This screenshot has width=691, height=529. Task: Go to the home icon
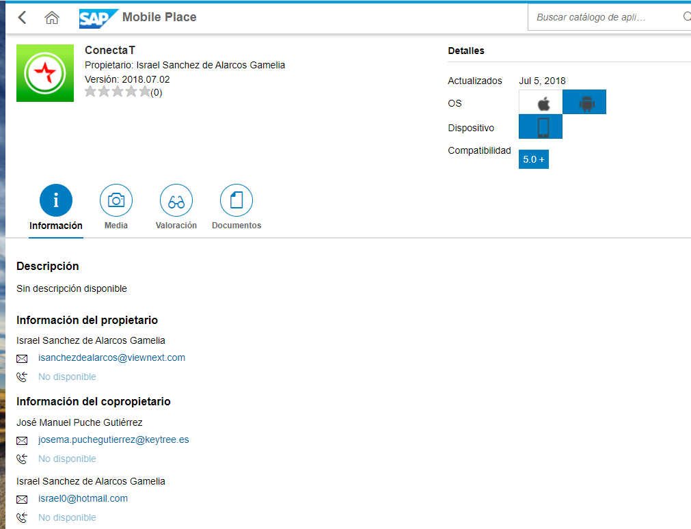52,18
